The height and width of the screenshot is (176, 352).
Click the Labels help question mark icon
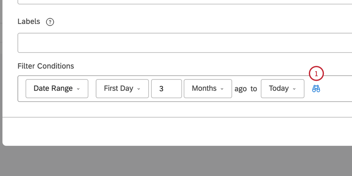coord(50,22)
